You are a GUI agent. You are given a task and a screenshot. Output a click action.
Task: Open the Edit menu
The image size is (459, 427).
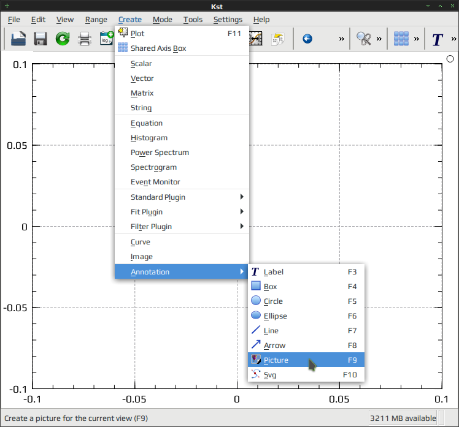(38, 20)
